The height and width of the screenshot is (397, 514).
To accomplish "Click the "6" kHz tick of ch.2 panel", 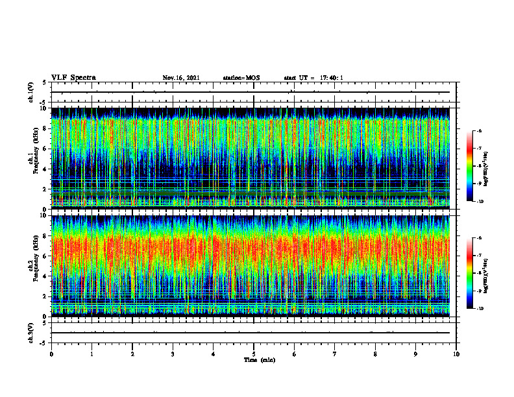I will pyautogui.click(x=45, y=256).
